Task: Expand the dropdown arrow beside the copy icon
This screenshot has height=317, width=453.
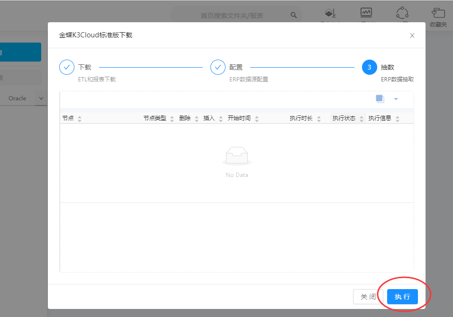Action: click(x=396, y=99)
